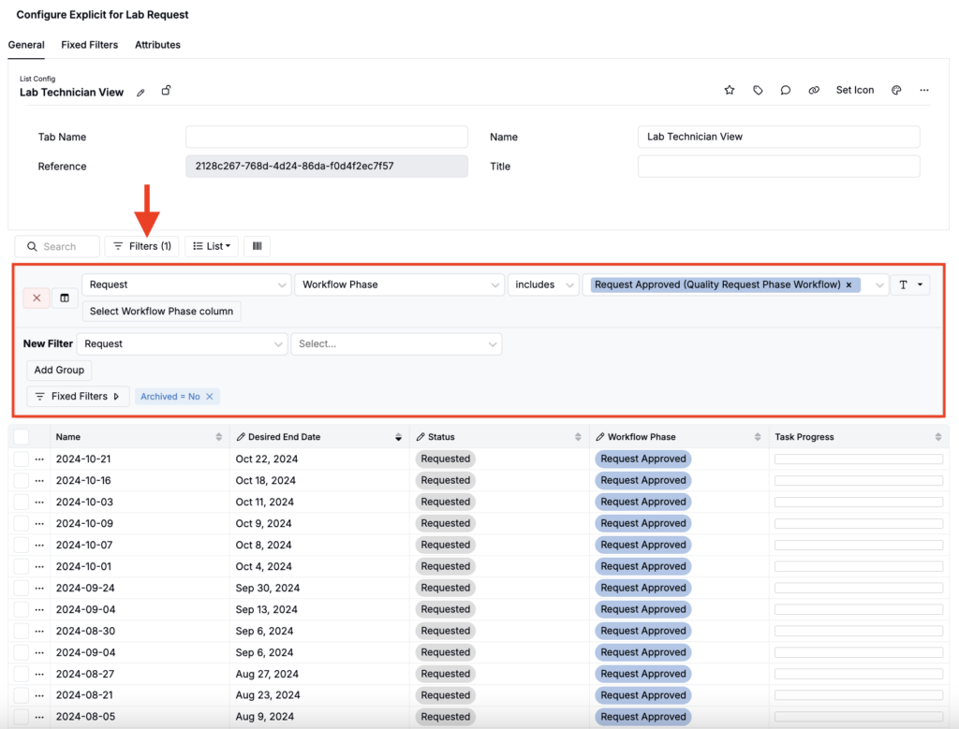Select the header checkbox for all rows
959x729 pixels.
22,437
